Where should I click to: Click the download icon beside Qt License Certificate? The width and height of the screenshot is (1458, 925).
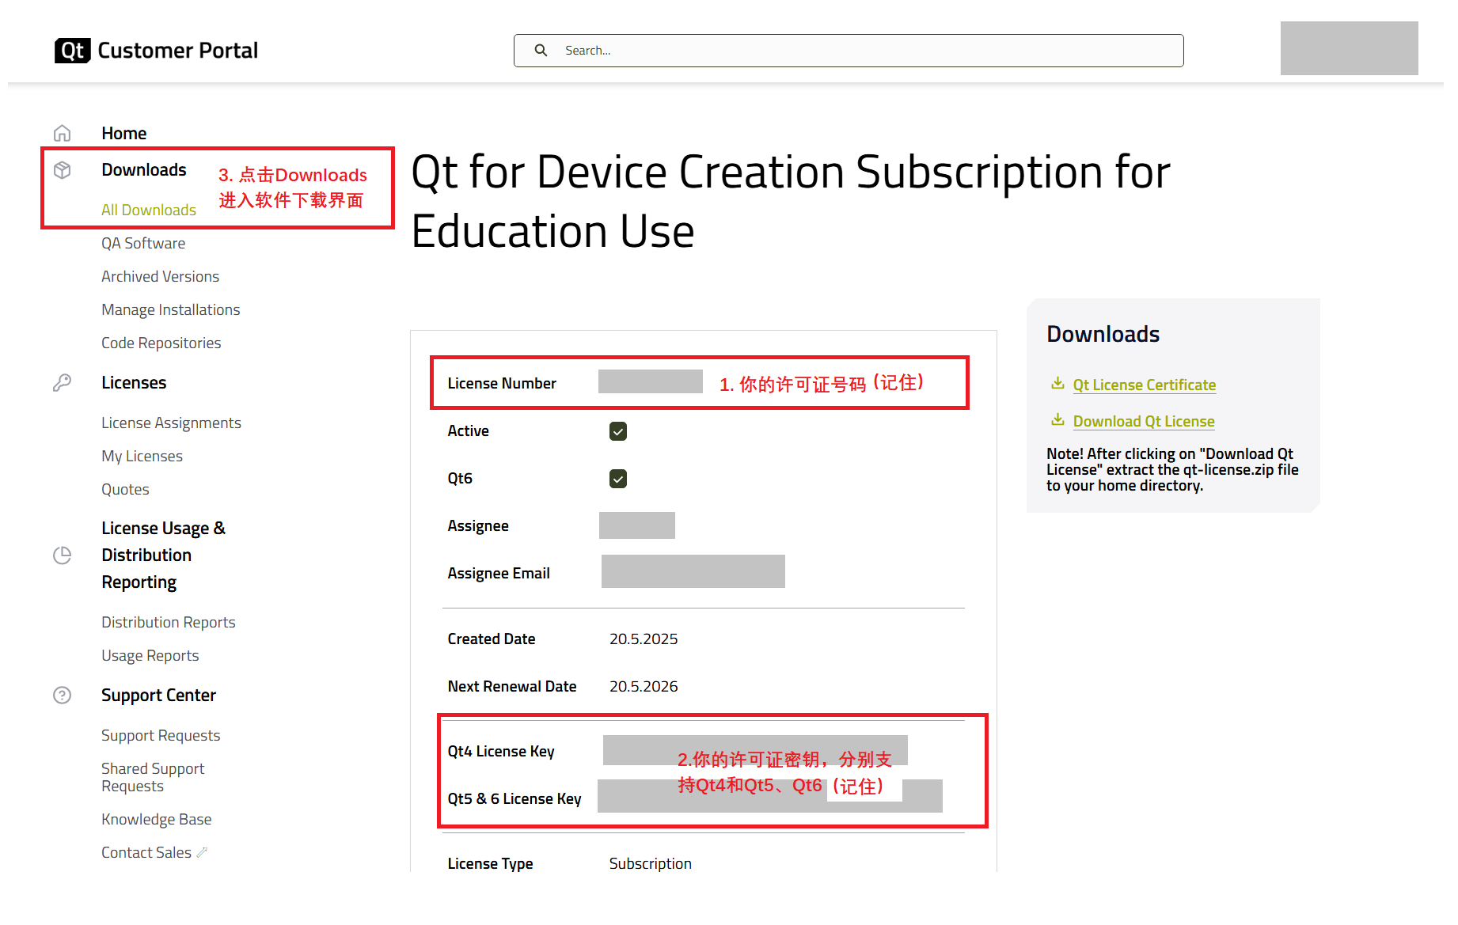coord(1057,384)
